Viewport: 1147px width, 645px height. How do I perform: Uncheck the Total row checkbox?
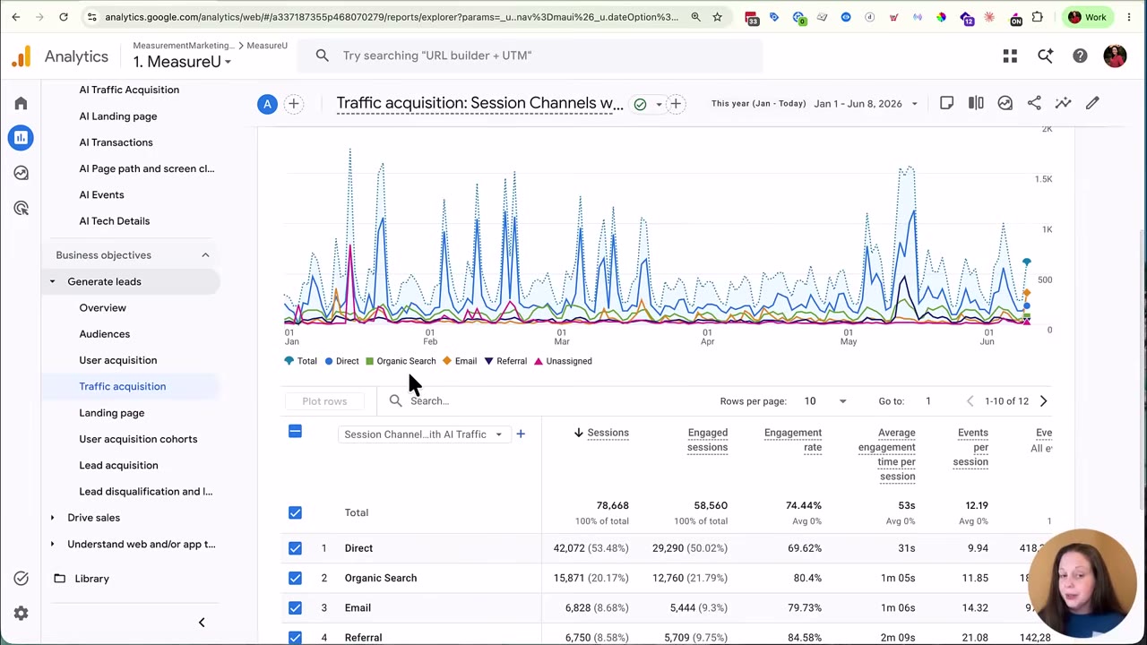pos(295,512)
